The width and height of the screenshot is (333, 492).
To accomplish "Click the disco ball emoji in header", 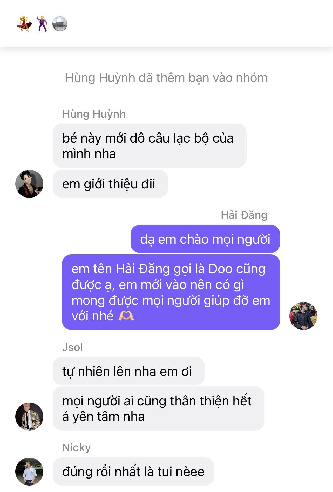I will tap(60, 24).
